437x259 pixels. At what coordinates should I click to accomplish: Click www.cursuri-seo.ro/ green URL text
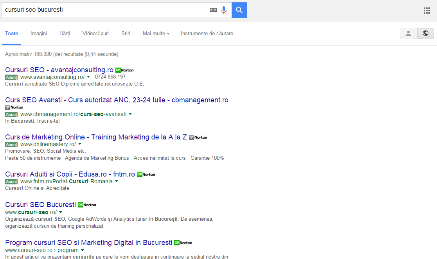[x=31, y=212]
